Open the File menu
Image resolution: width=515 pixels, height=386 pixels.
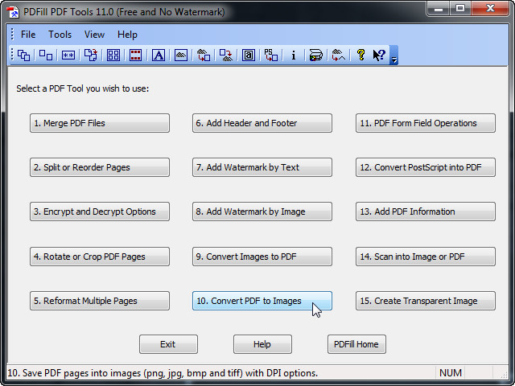click(28, 35)
